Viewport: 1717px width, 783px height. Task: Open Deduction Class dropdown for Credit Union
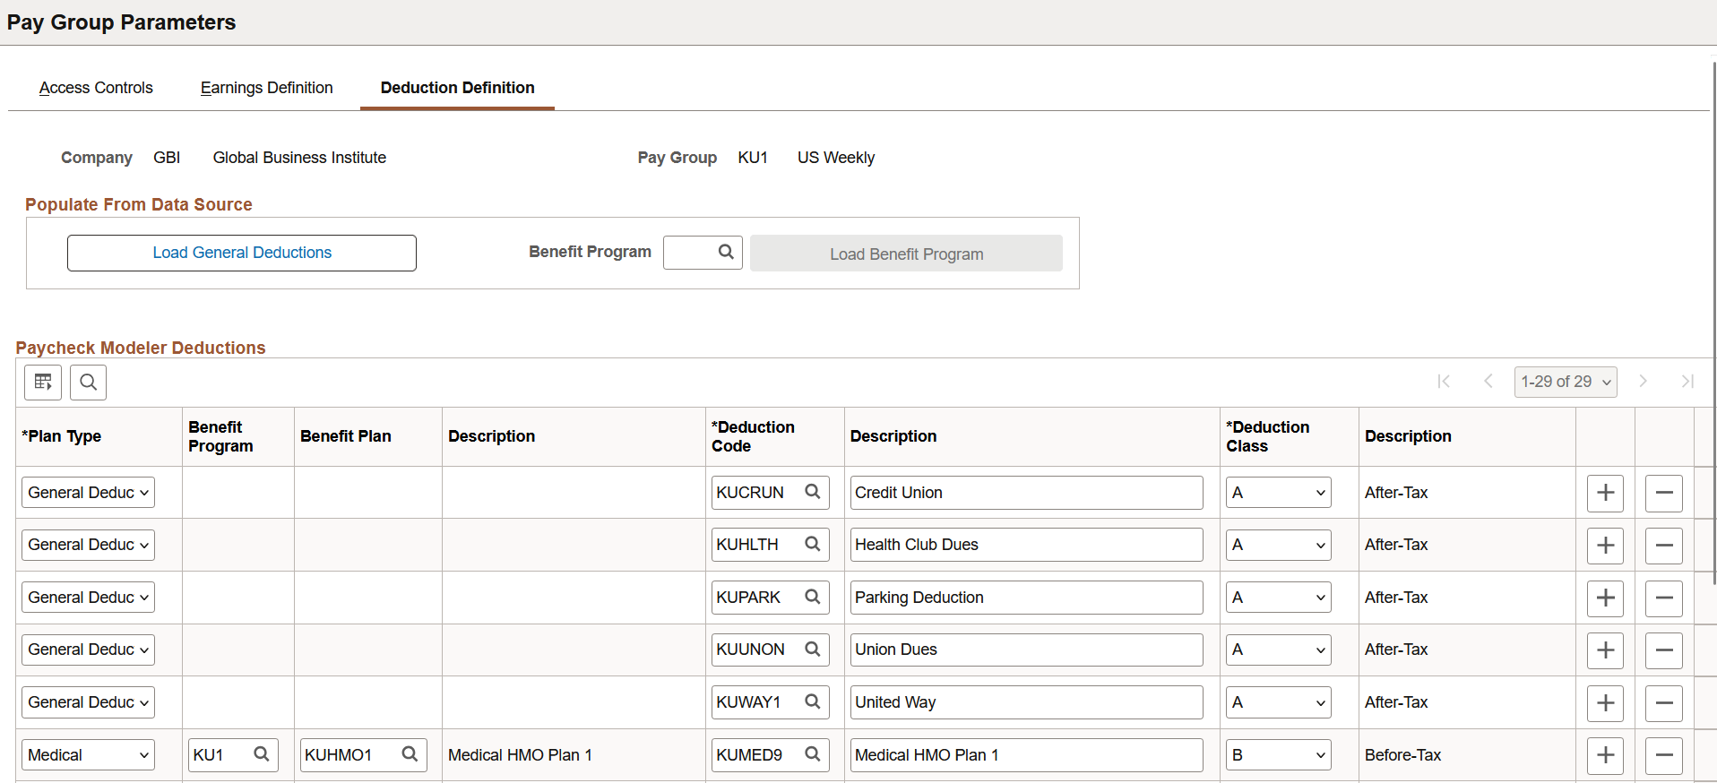[1278, 492]
